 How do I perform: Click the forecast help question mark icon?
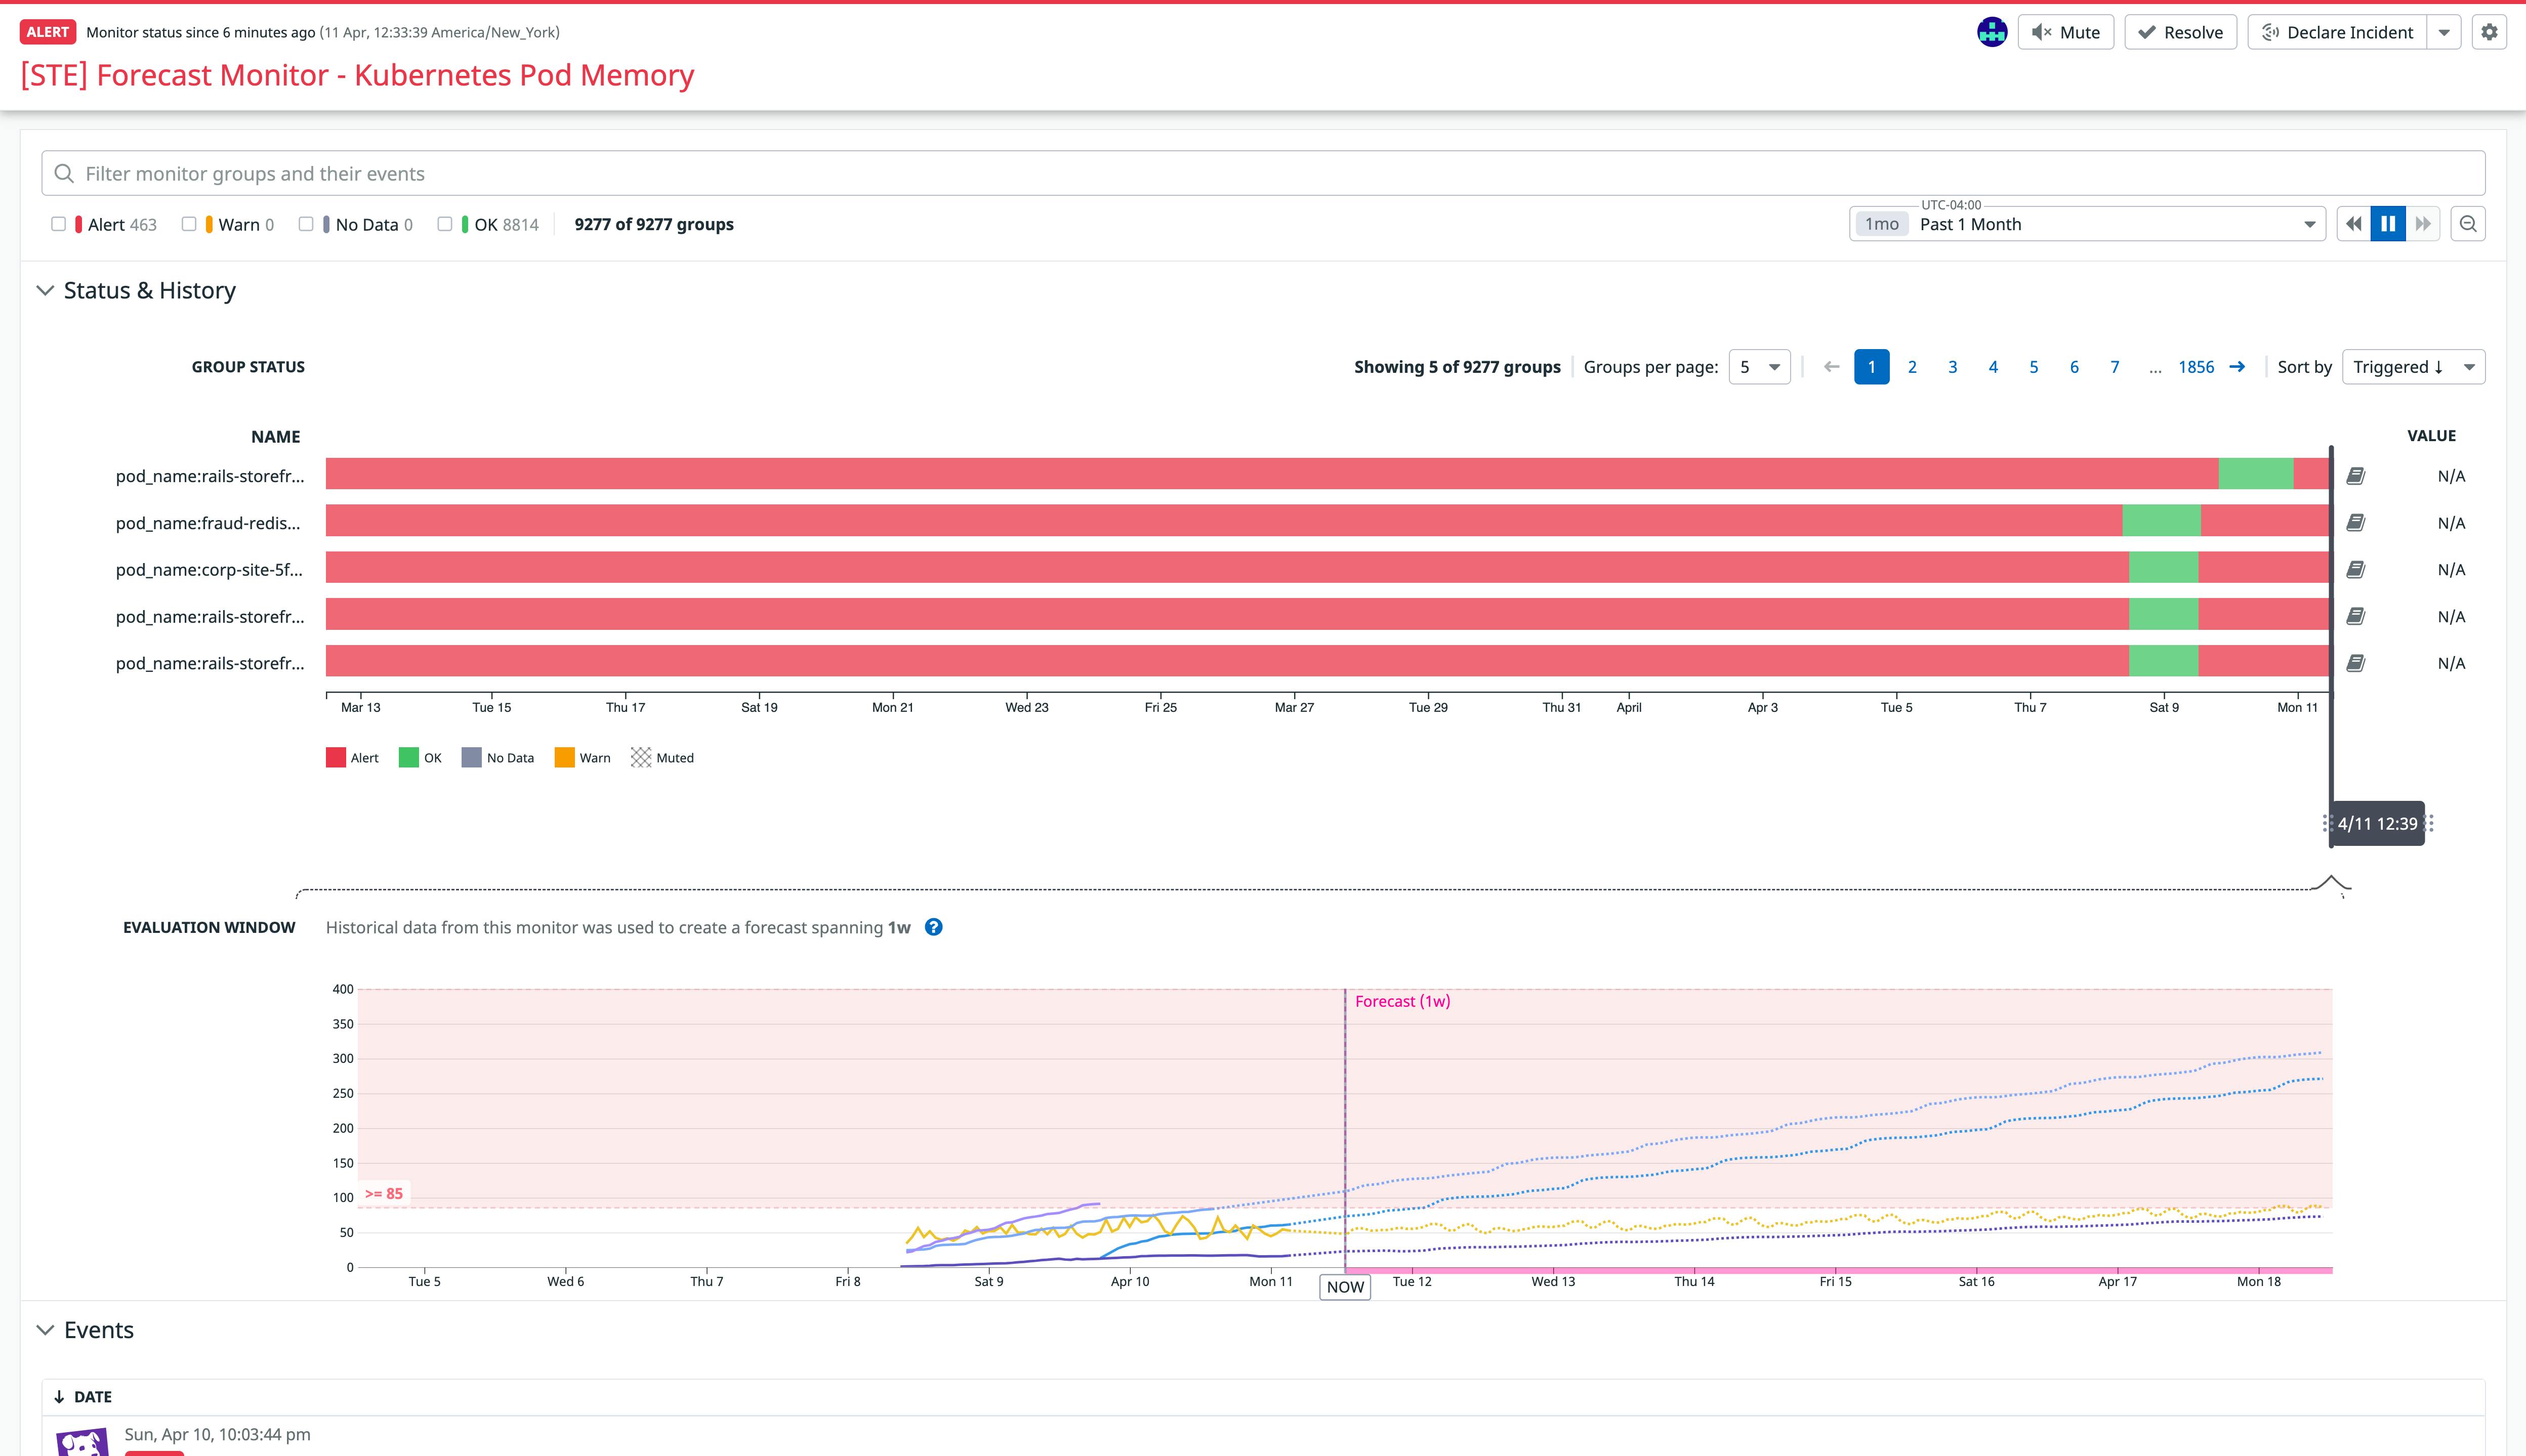click(x=933, y=927)
